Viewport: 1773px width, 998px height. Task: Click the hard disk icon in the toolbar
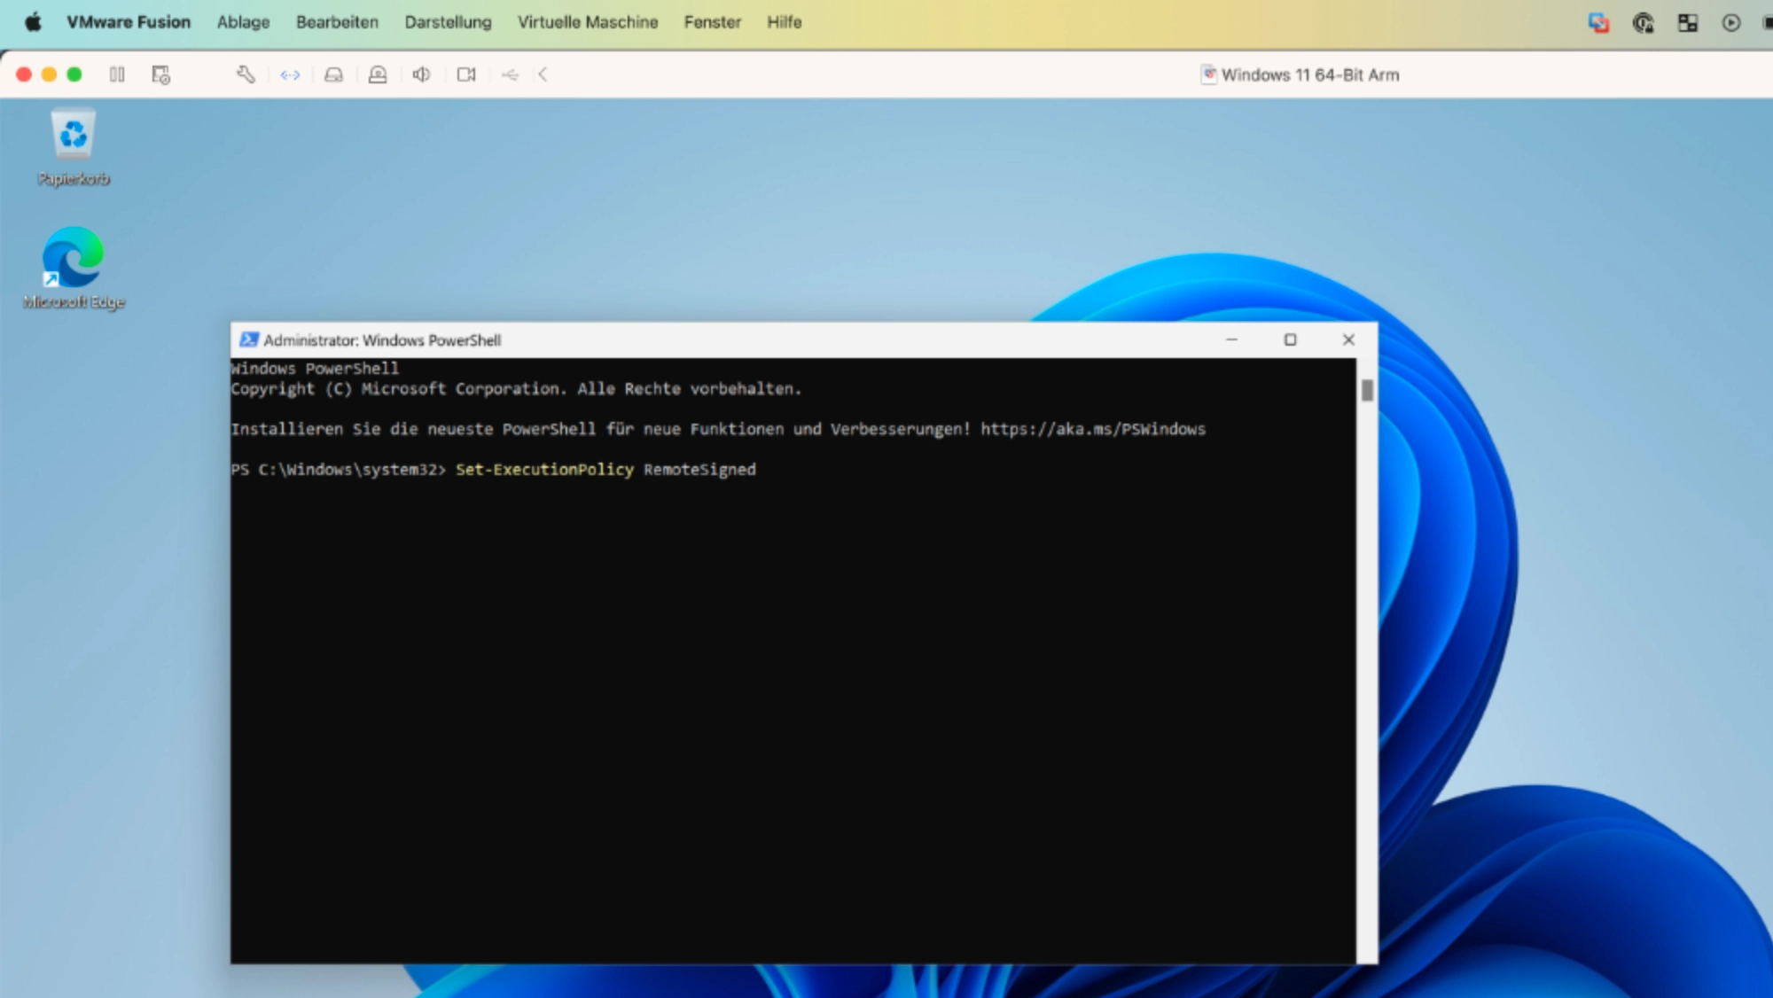click(333, 75)
